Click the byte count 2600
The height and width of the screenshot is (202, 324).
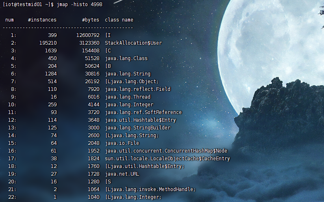pos(94,135)
